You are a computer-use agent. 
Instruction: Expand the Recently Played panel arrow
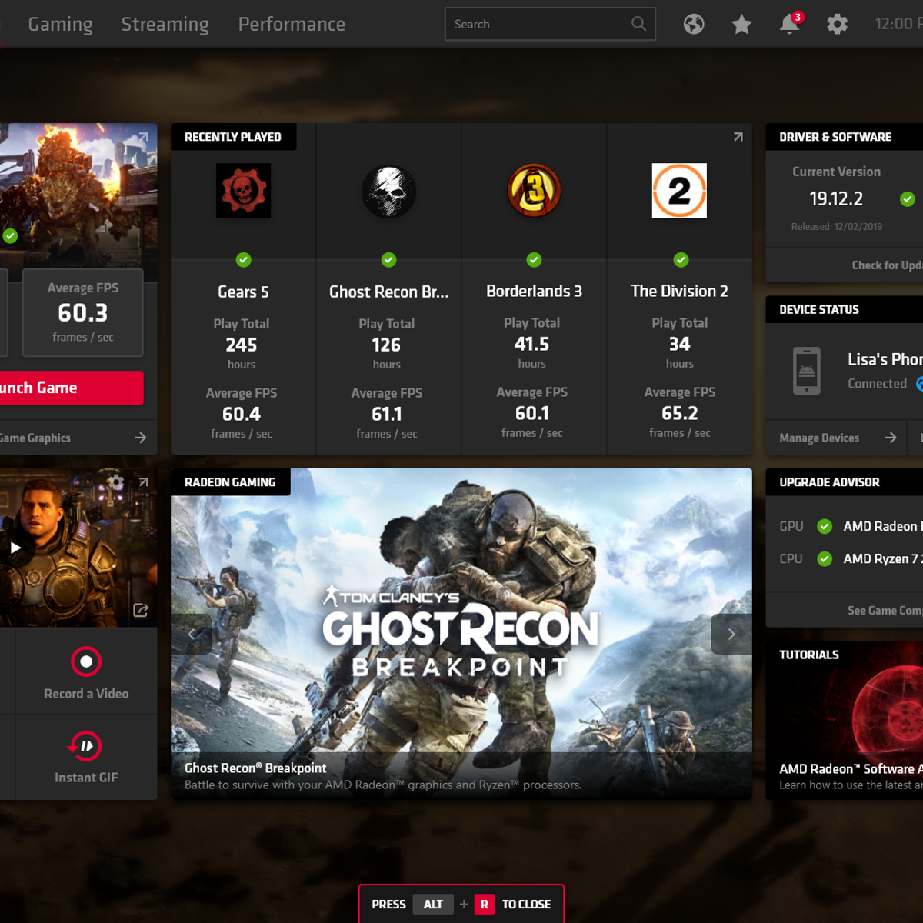pyautogui.click(x=738, y=137)
